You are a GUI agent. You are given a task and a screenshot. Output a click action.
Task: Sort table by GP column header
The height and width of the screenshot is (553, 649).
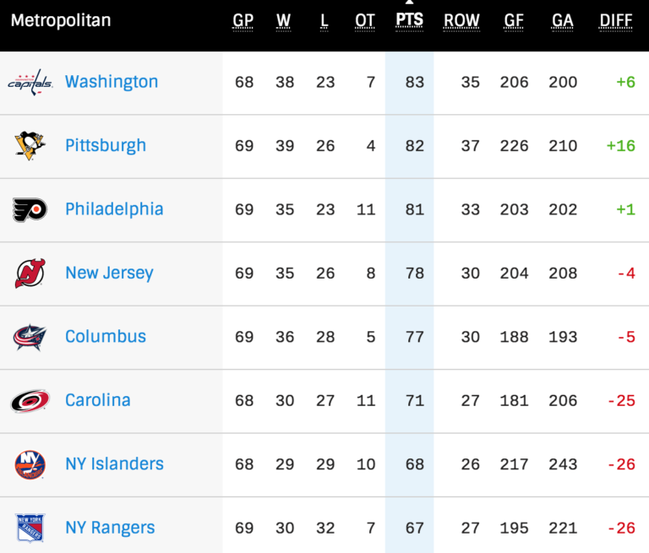point(243,20)
